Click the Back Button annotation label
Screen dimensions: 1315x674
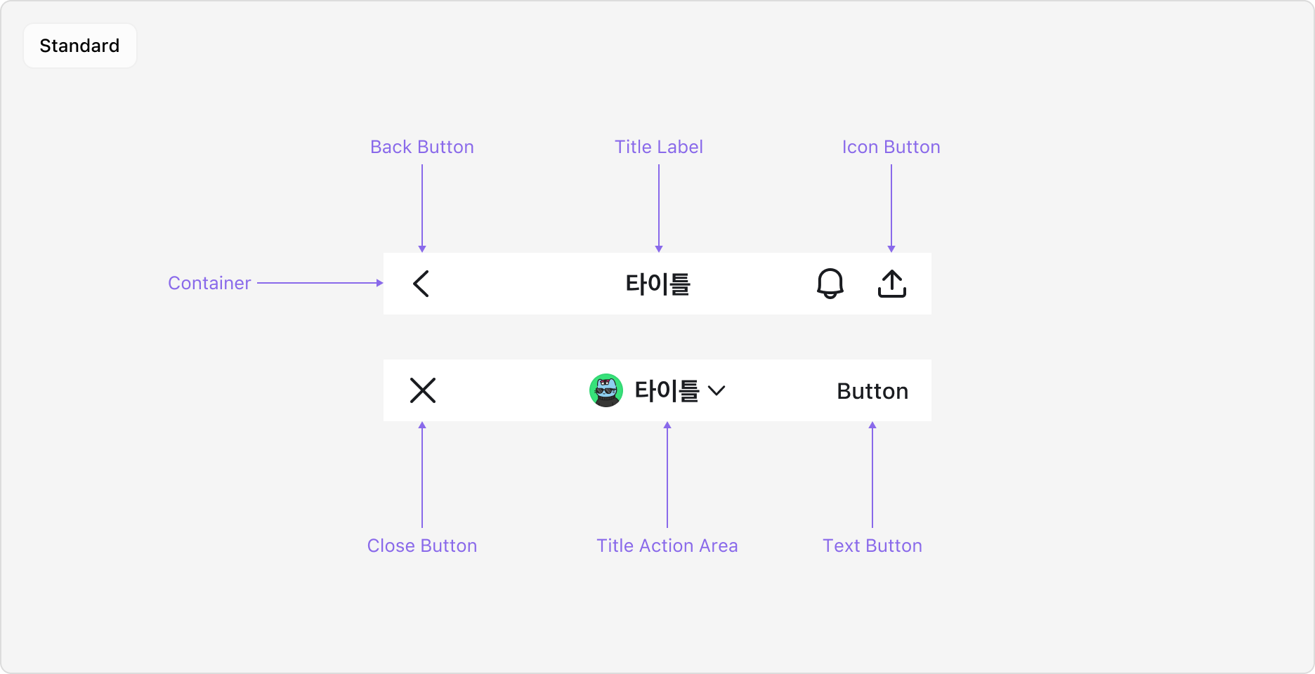tap(421, 147)
